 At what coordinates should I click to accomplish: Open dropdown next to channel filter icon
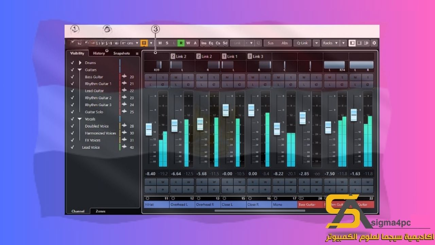(151, 43)
